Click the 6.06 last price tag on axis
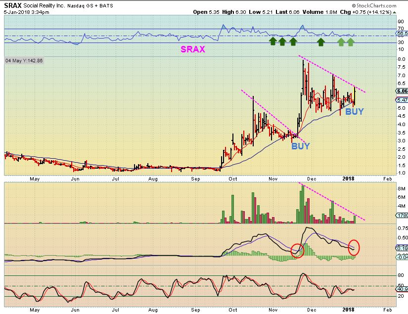 [402, 91]
